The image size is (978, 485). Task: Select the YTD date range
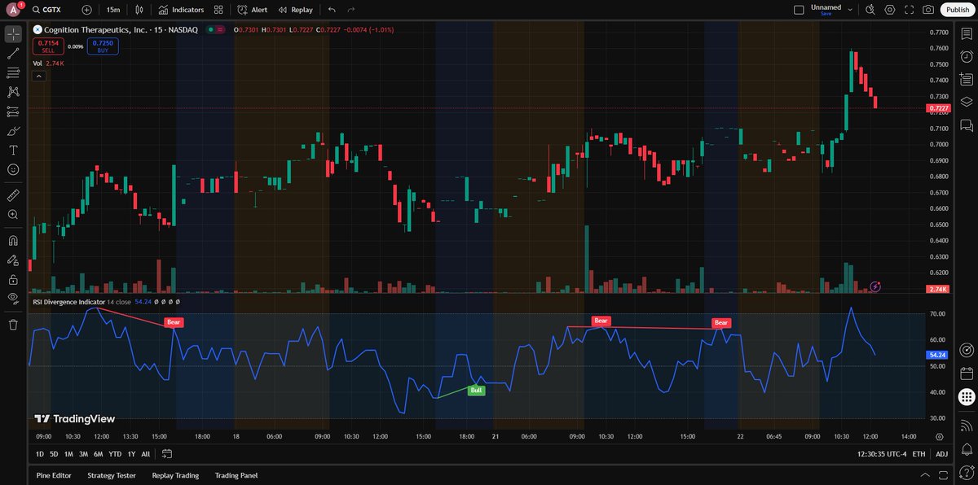[115, 454]
